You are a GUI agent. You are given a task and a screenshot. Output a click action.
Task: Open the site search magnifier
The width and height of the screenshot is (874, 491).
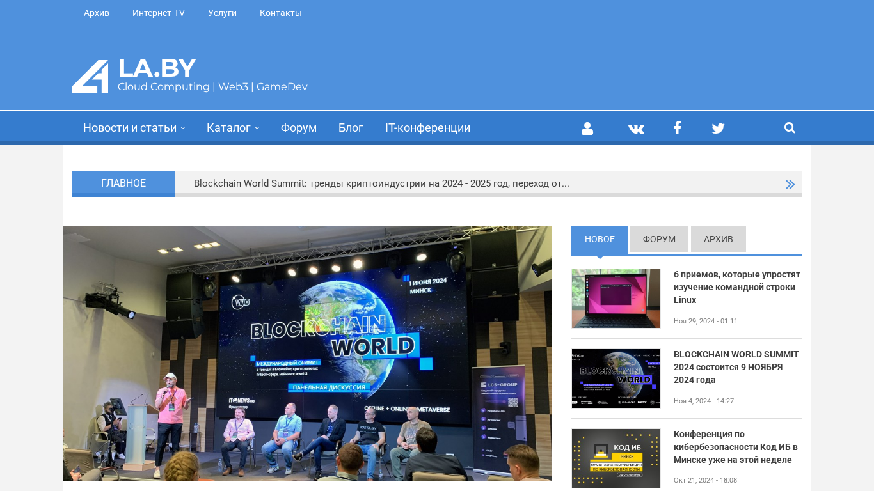[790, 128]
